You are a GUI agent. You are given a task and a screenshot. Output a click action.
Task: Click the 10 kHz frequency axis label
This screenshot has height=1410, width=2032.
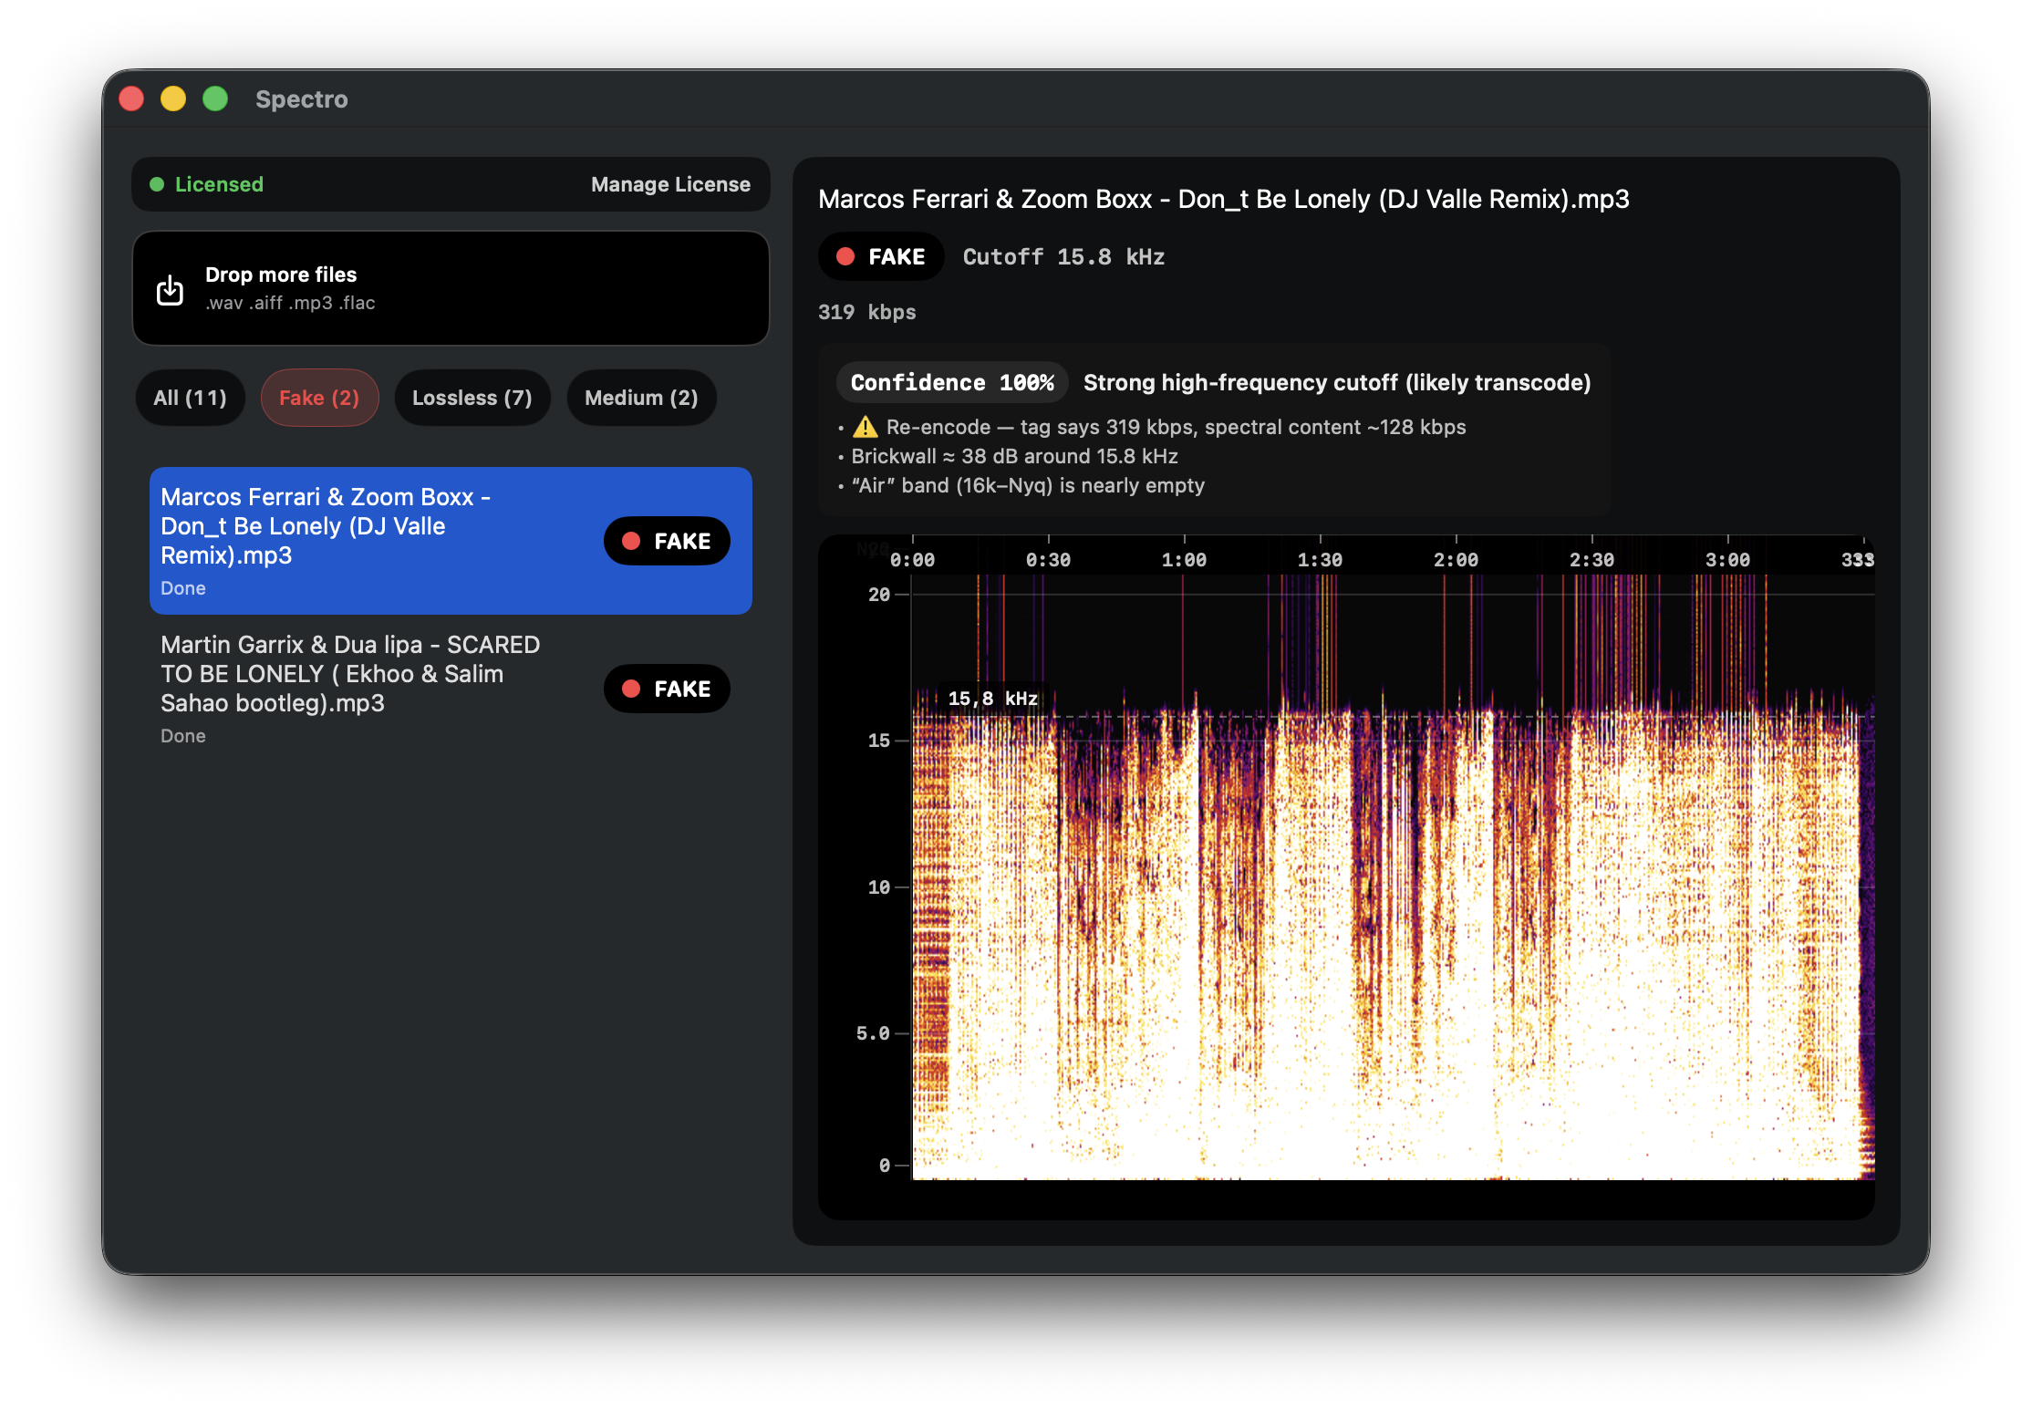tap(878, 887)
